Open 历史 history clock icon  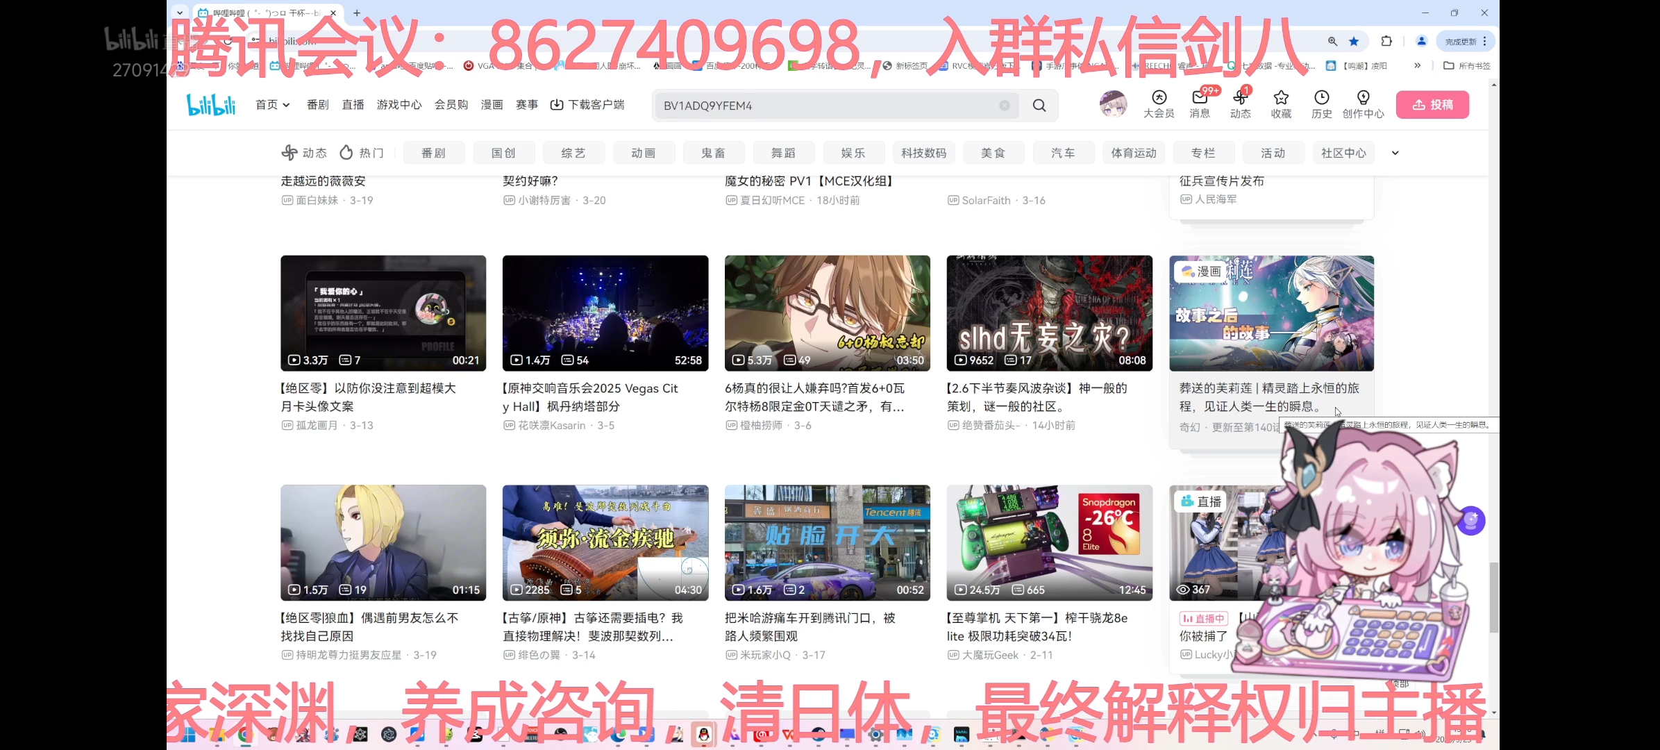1322,104
